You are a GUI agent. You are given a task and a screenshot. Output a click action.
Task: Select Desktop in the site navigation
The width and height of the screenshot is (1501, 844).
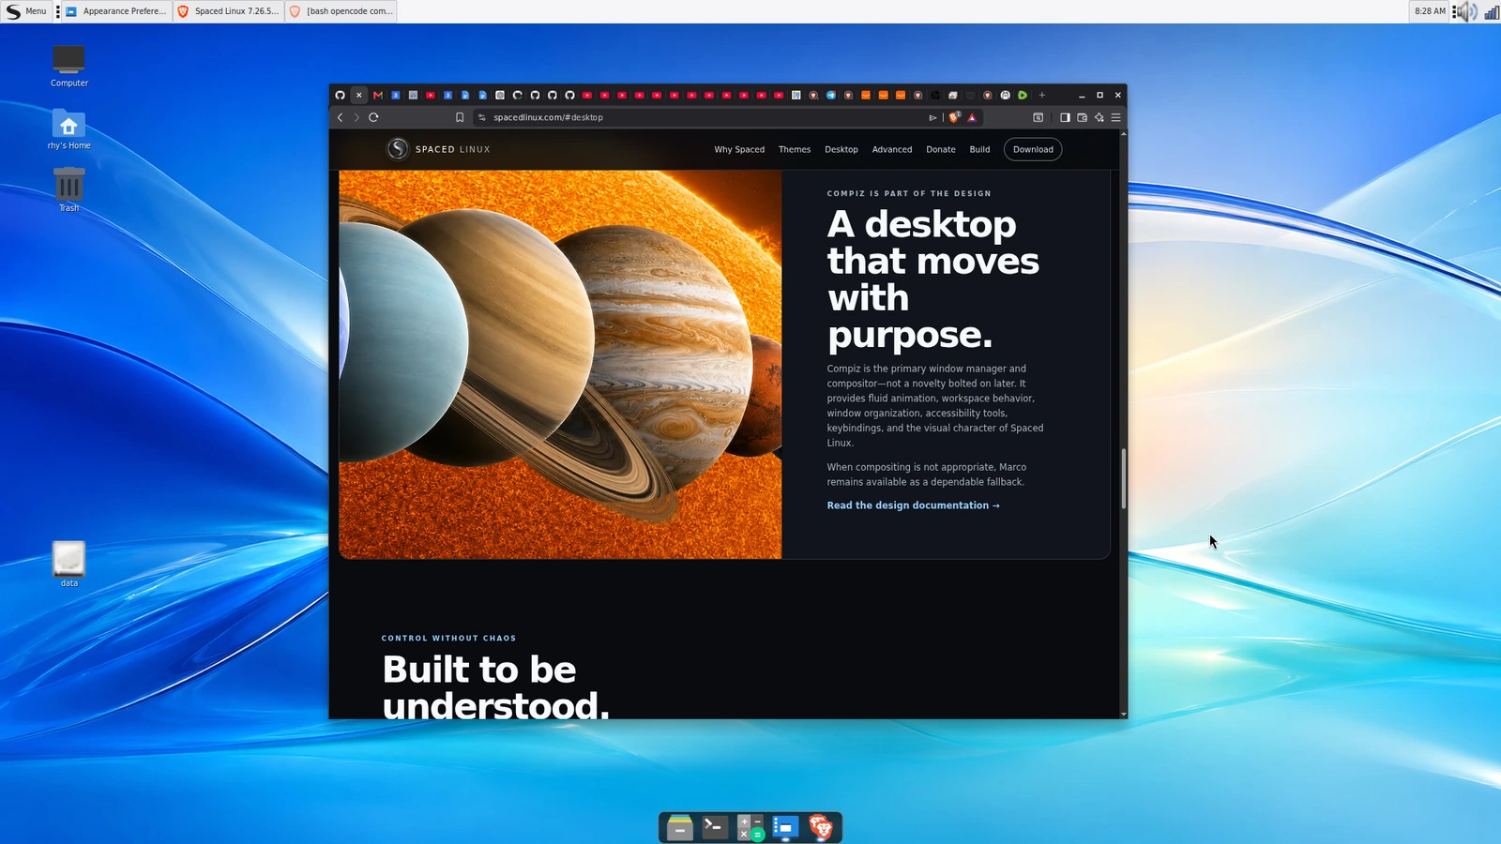(x=841, y=149)
